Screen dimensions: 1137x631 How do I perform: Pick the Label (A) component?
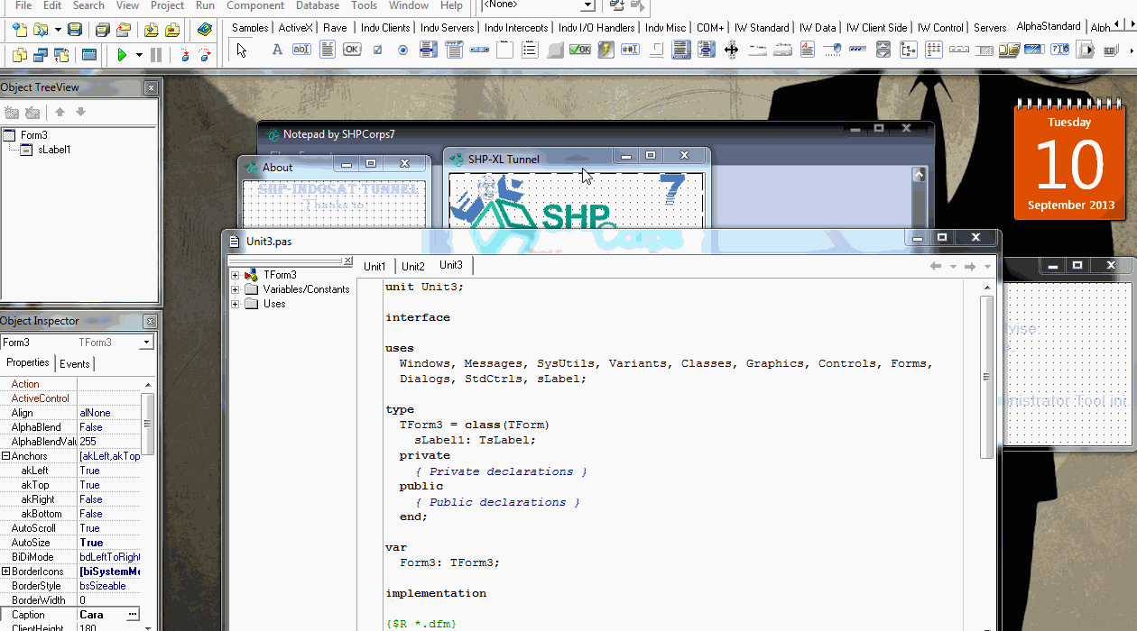click(277, 50)
